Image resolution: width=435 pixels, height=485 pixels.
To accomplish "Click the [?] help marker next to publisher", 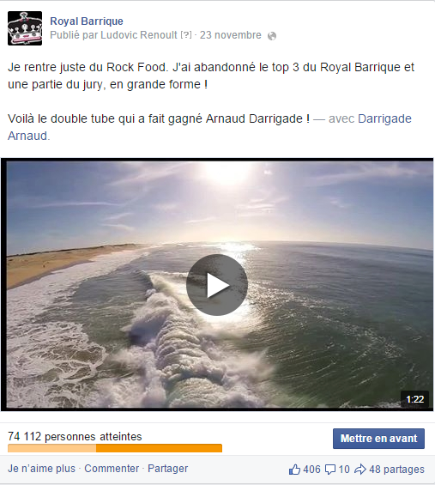I will [x=186, y=35].
